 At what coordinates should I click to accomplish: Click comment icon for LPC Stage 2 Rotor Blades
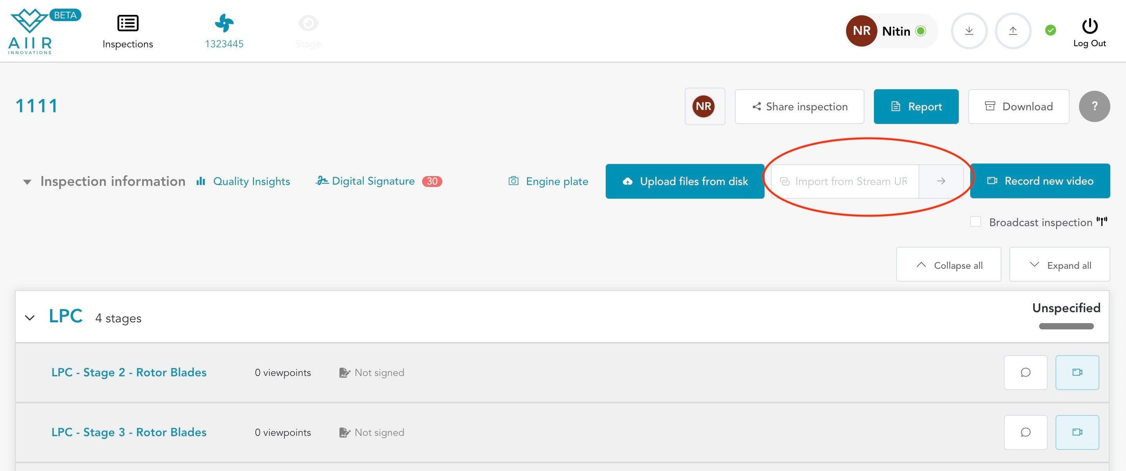1025,372
